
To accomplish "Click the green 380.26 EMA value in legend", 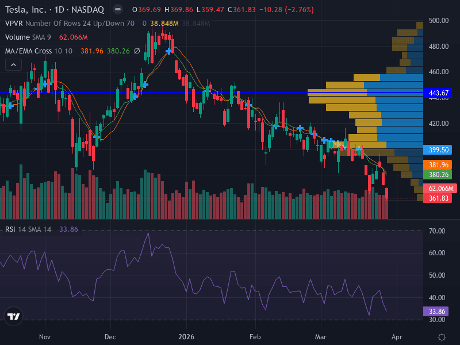I will click(x=118, y=51).
